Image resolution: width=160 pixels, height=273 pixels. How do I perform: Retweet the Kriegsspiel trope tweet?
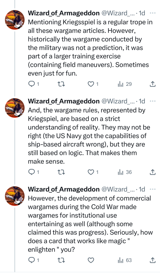(61, 84)
